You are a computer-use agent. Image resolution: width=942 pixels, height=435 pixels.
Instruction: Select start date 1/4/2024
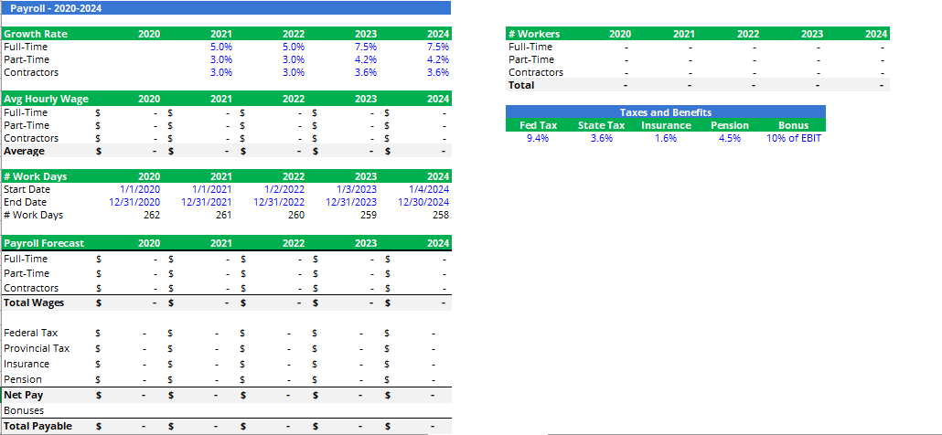[429, 189]
